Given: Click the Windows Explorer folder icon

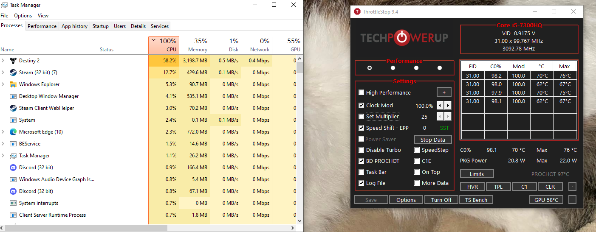Looking at the screenshot, I should 13,84.
